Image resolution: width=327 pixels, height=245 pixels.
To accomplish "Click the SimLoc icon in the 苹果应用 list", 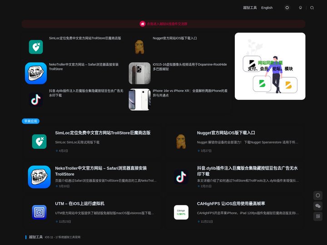I will [39, 142].
